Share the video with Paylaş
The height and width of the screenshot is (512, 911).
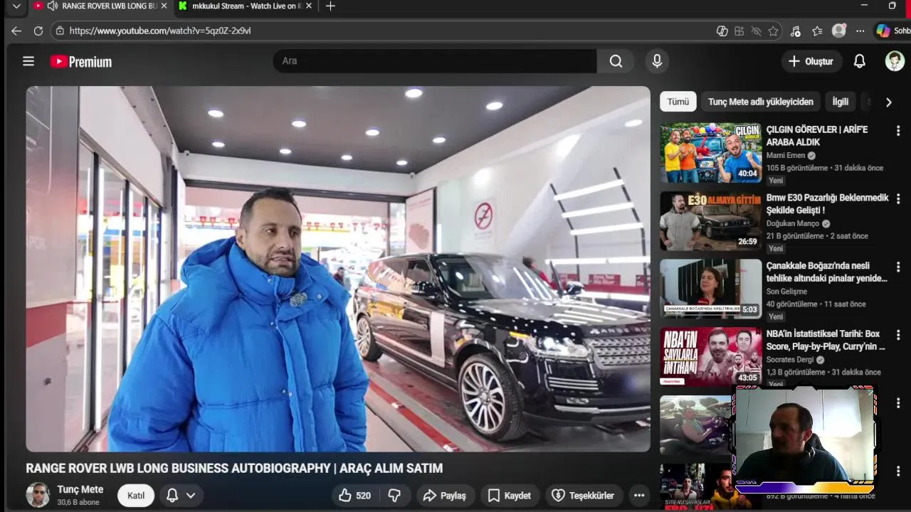pos(444,496)
